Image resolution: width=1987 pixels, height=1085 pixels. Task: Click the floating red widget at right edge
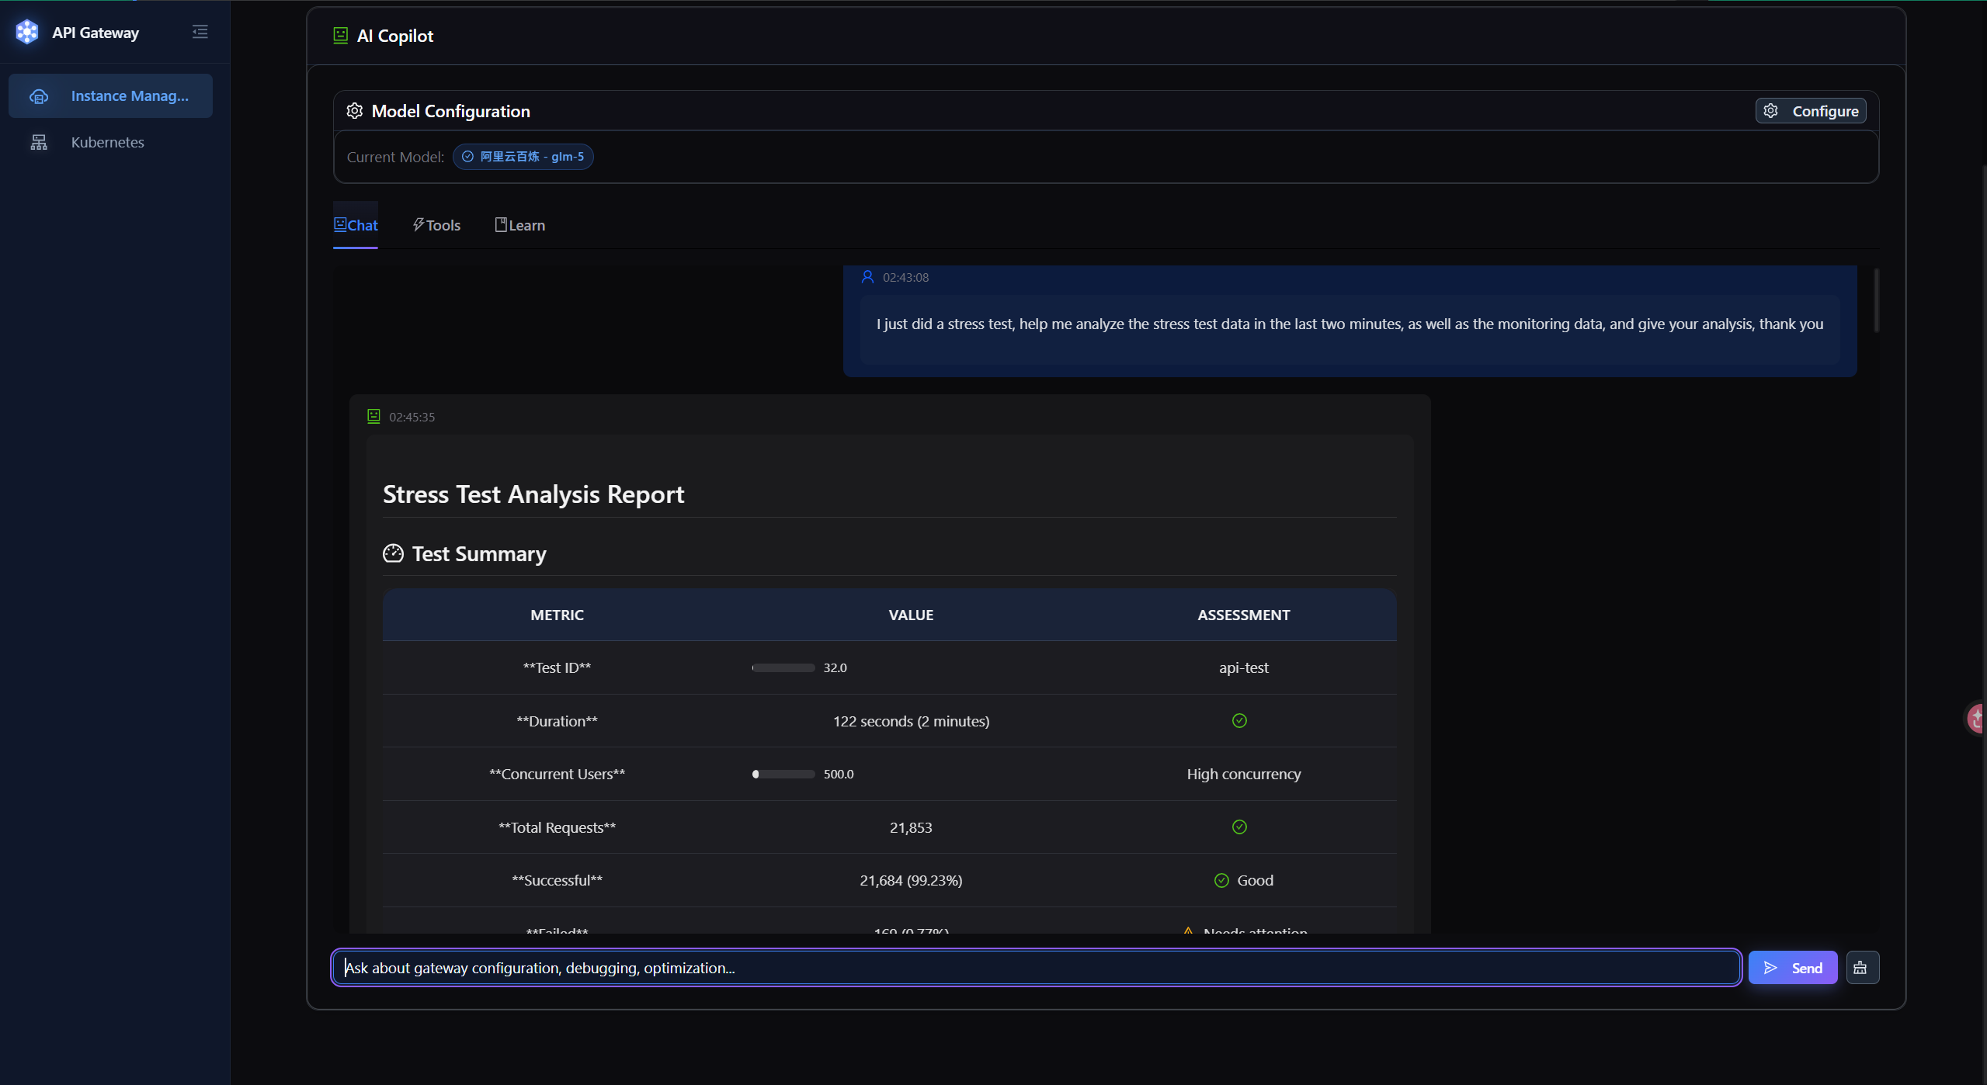click(x=1976, y=718)
